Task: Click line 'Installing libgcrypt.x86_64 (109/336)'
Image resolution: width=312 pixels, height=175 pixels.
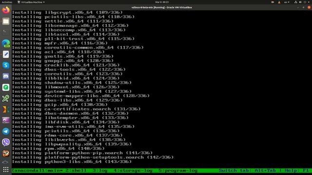Action: [x=67, y=12]
